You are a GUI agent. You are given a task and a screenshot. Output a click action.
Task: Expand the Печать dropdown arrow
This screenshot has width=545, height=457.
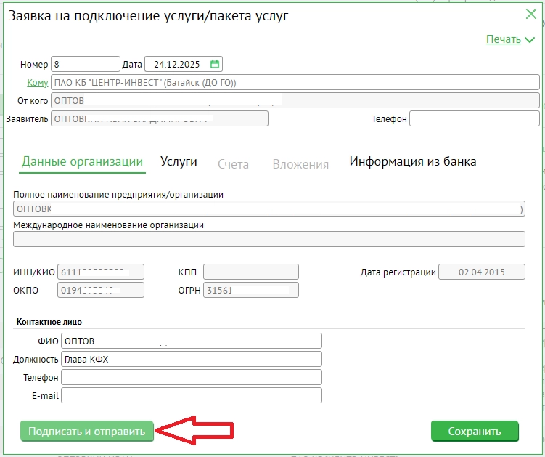pyautogui.click(x=530, y=40)
